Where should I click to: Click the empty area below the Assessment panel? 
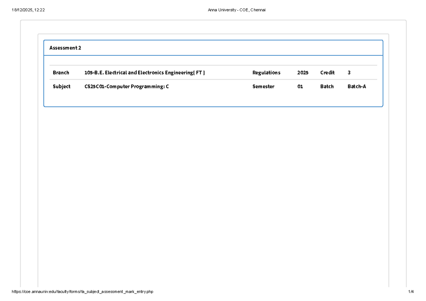pyautogui.click(x=213, y=195)
